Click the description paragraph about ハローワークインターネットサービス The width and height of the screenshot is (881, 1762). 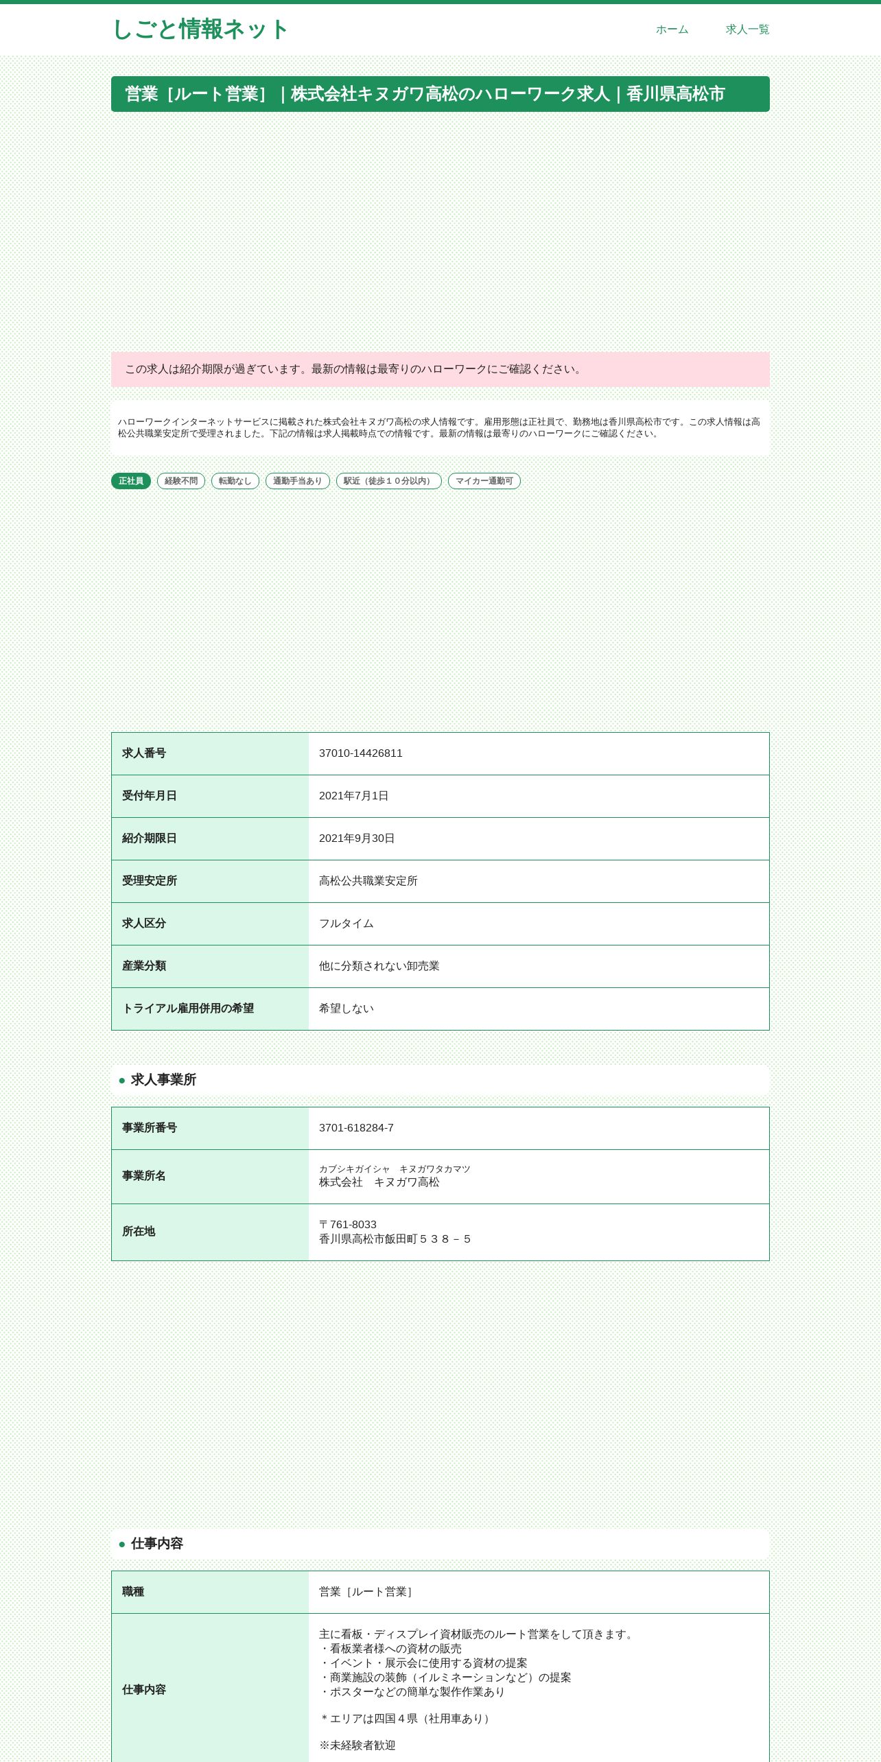coord(439,427)
